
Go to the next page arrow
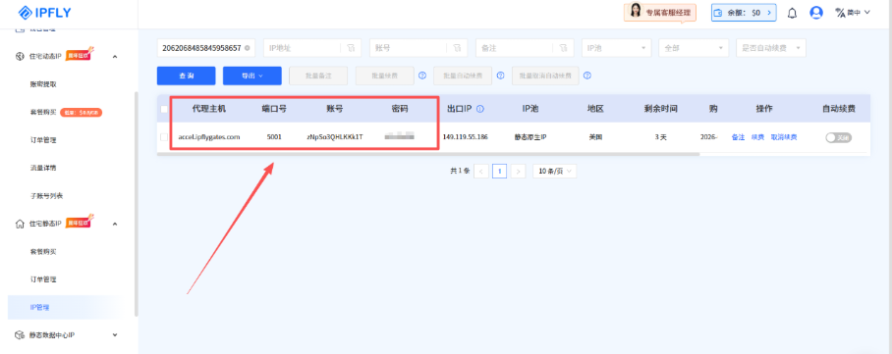click(518, 171)
